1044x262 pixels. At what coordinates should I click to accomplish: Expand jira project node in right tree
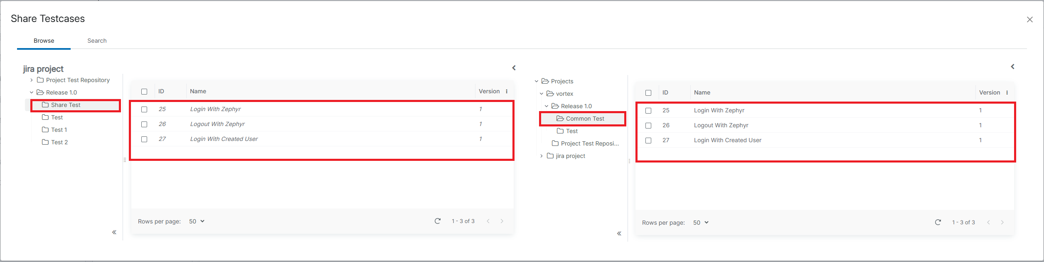point(541,156)
